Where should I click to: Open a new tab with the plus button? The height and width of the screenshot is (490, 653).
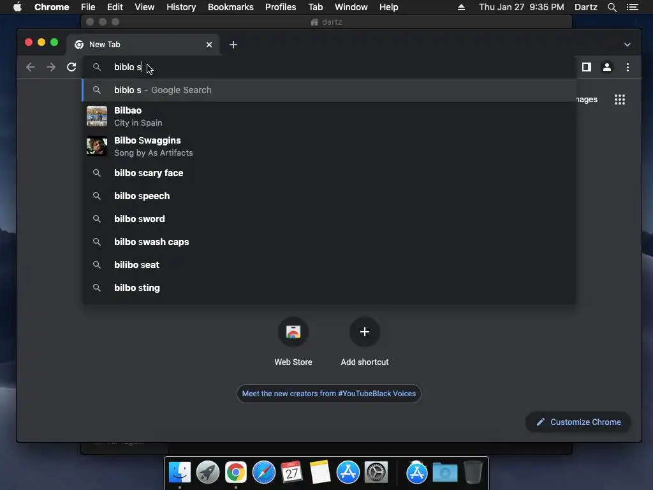[233, 45]
